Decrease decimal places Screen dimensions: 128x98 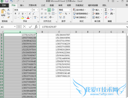(x=64, y=17)
